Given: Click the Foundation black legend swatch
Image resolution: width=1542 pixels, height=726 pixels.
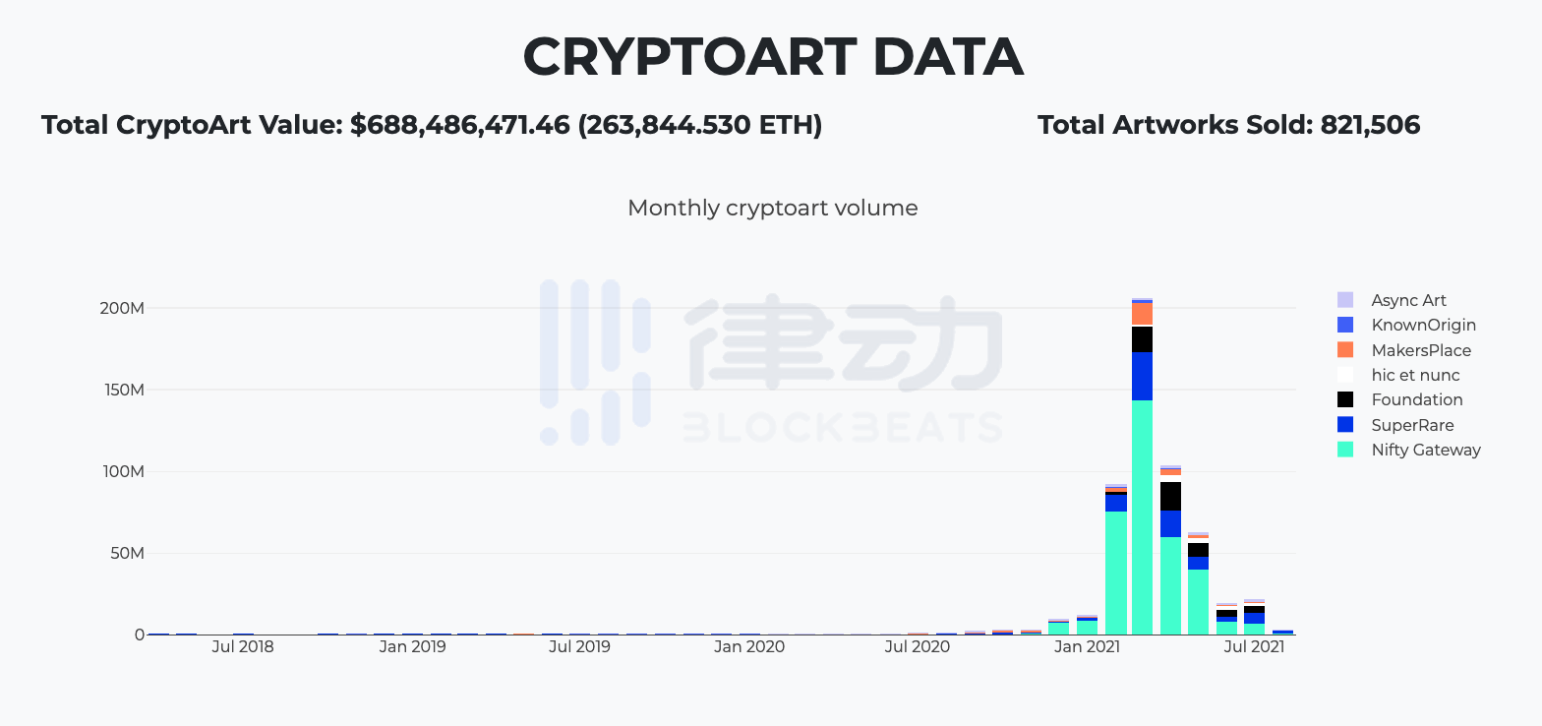Looking at the screenshot, I should pyautogui.click(x=1345, y=399).
